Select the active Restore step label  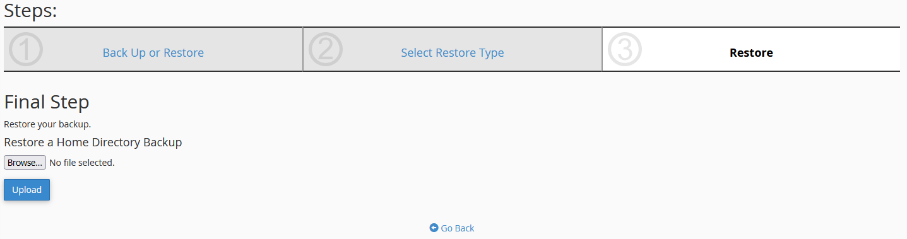coord(751,52)
